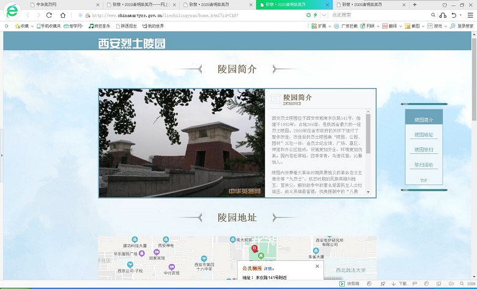Reload the page with the refresh icon
The image size is (477, 289).
click(49, 15)
